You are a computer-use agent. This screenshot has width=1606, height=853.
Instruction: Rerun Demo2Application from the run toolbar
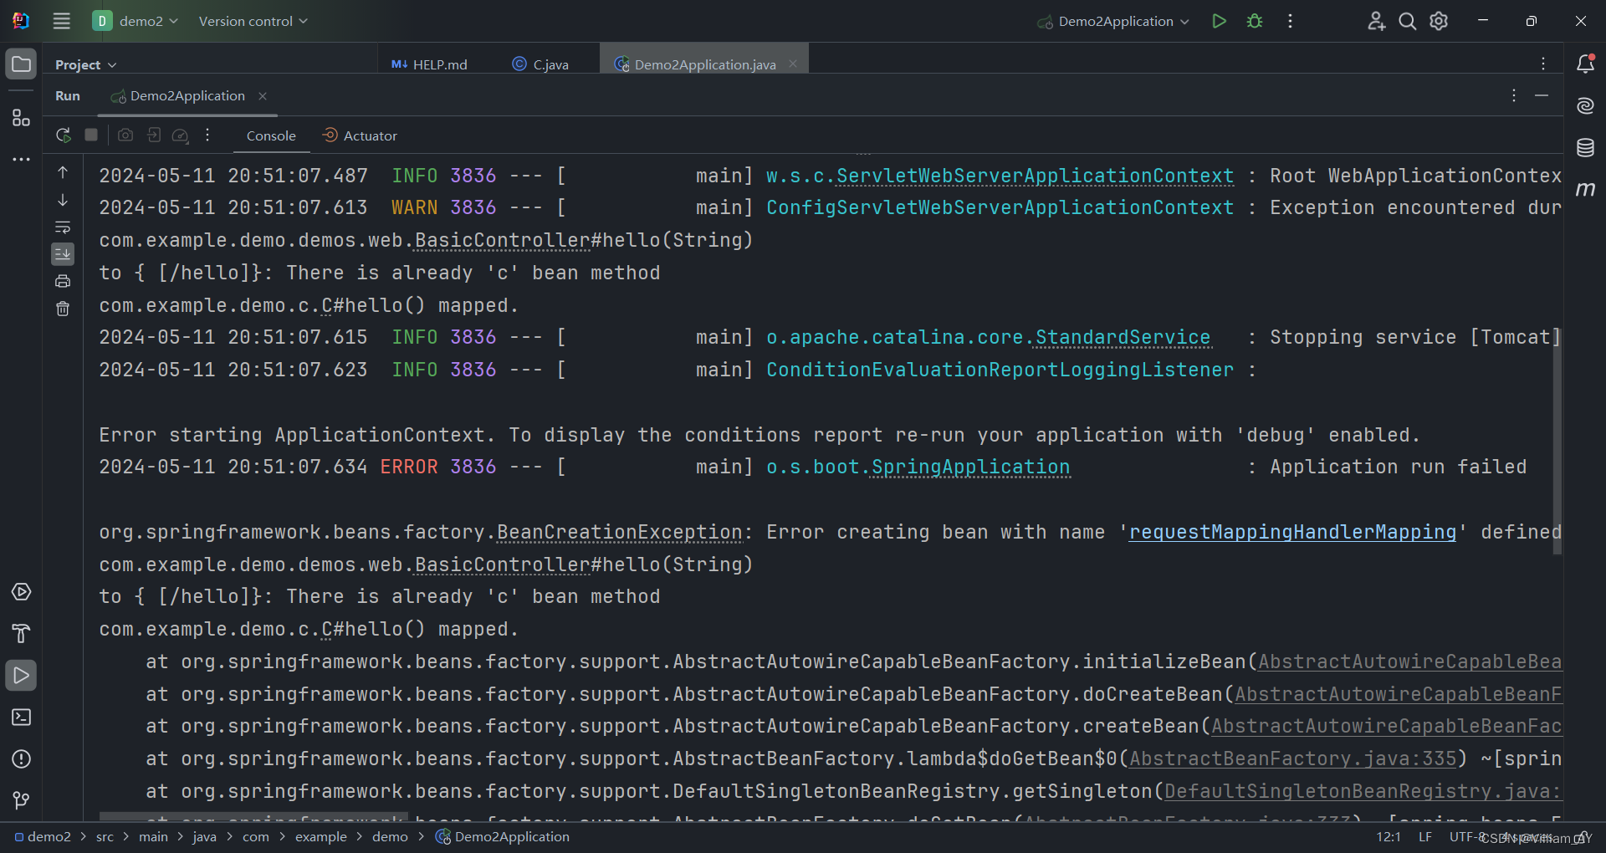tap(64, 135)
